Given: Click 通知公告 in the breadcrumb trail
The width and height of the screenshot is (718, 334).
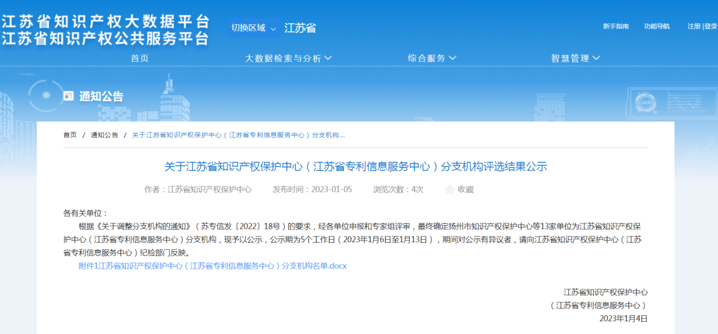Looking at the screenshot, I should coord(105,135).
